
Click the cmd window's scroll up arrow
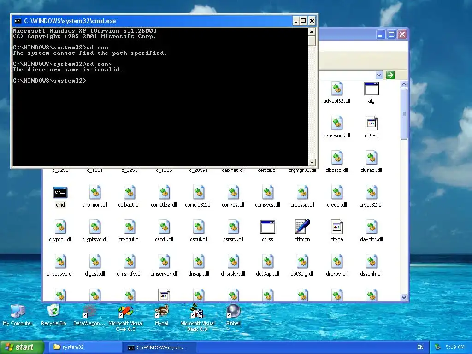[x=312, y=32]
